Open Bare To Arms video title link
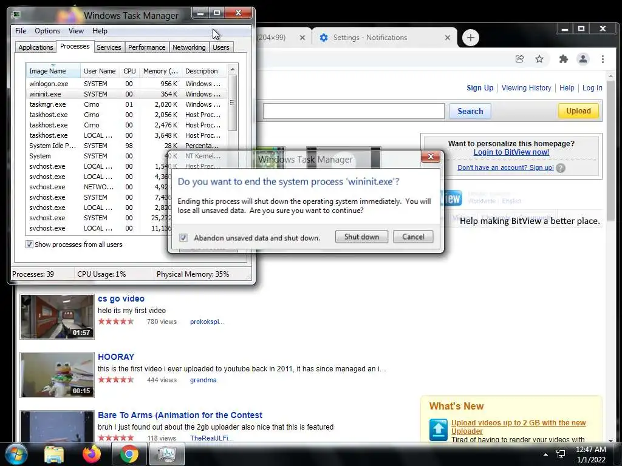Viewport: 622px width, 466px height. pos(180,415)
